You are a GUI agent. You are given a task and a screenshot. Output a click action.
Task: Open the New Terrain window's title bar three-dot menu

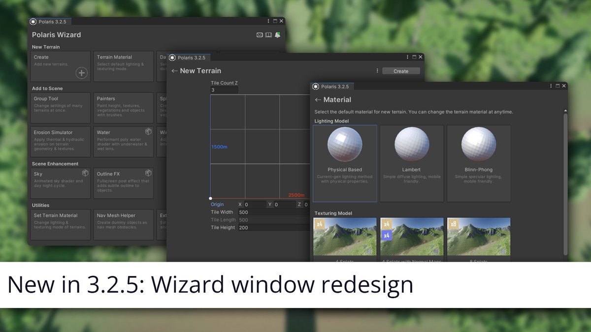(408, 58)
